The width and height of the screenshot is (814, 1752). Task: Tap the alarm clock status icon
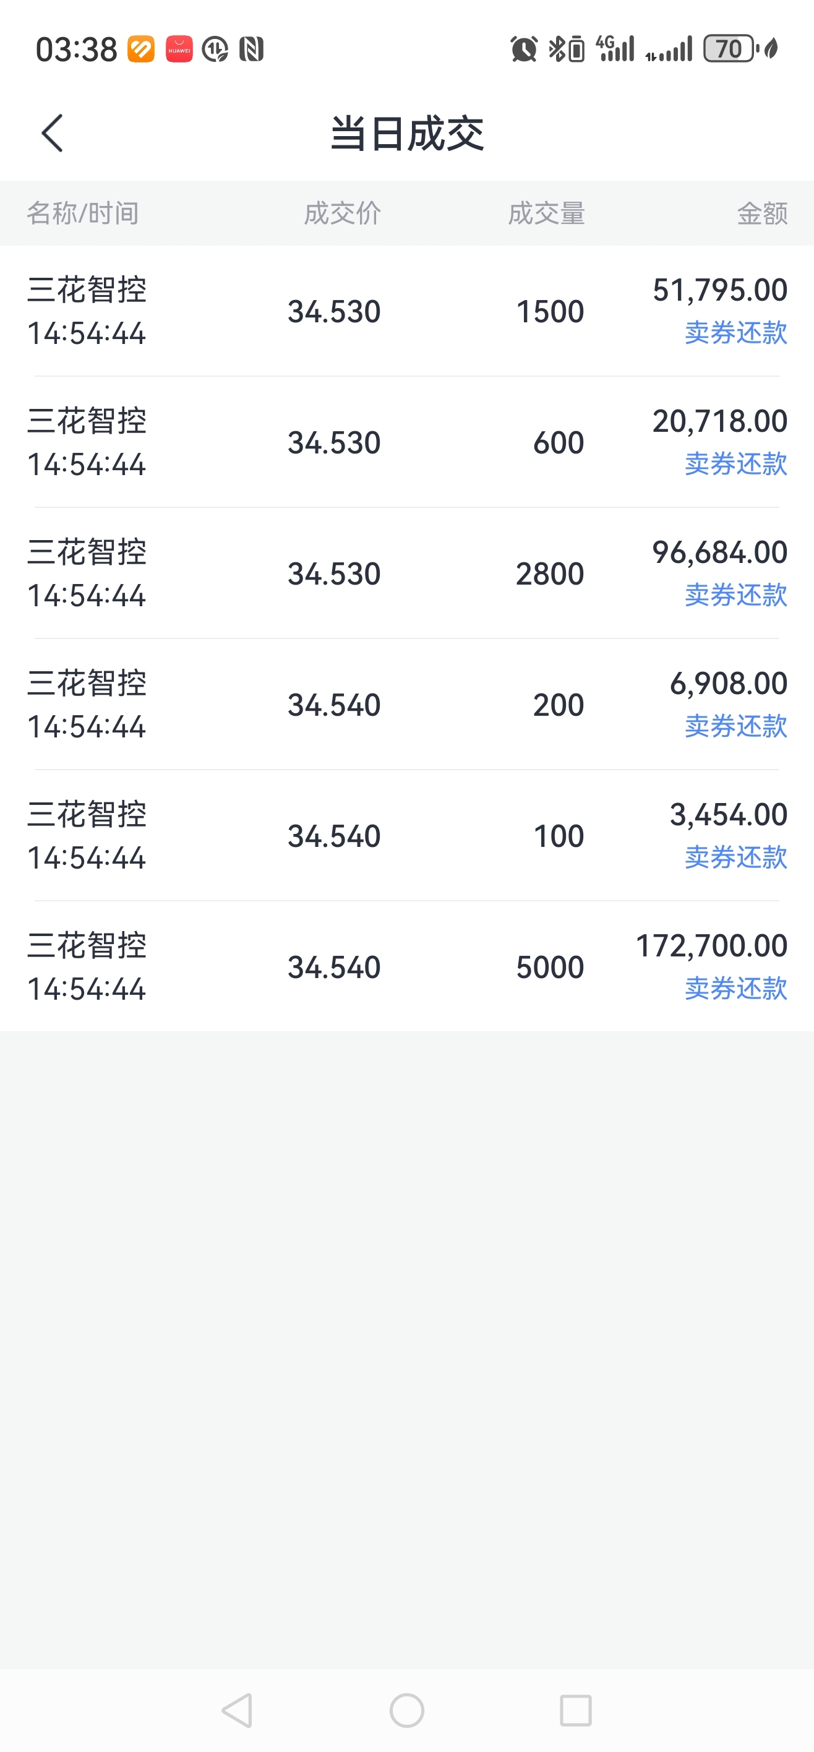click(x=524, y=49)
